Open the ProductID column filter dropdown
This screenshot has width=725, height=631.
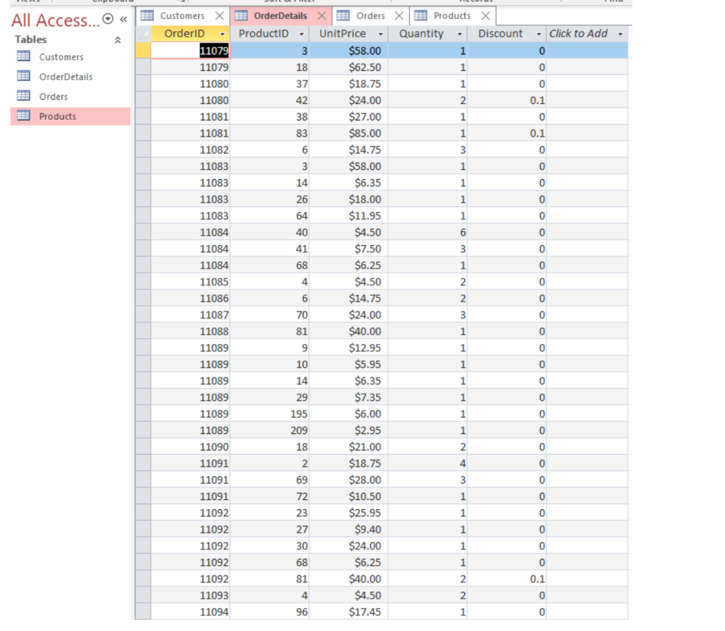point(302,34)
